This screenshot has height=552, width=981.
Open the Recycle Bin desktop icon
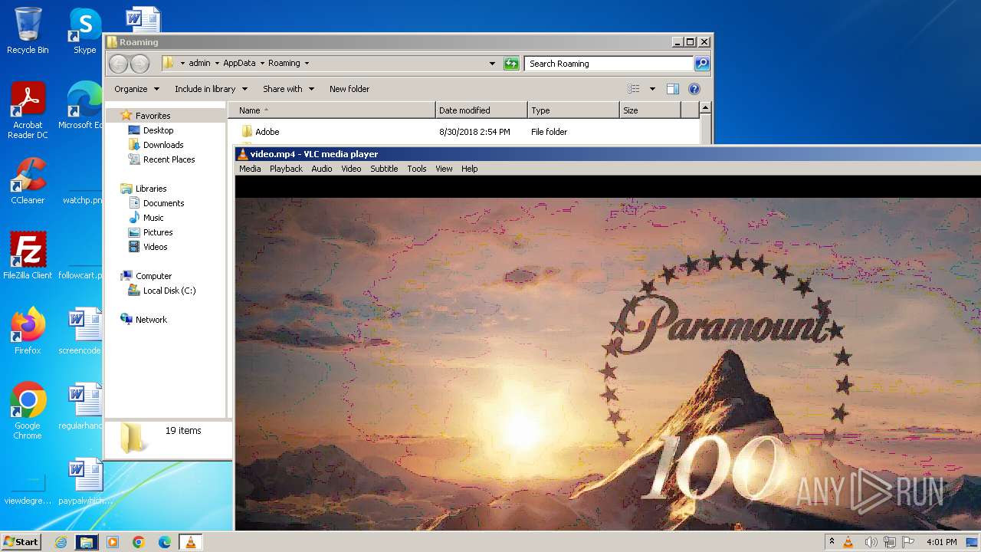28,31
